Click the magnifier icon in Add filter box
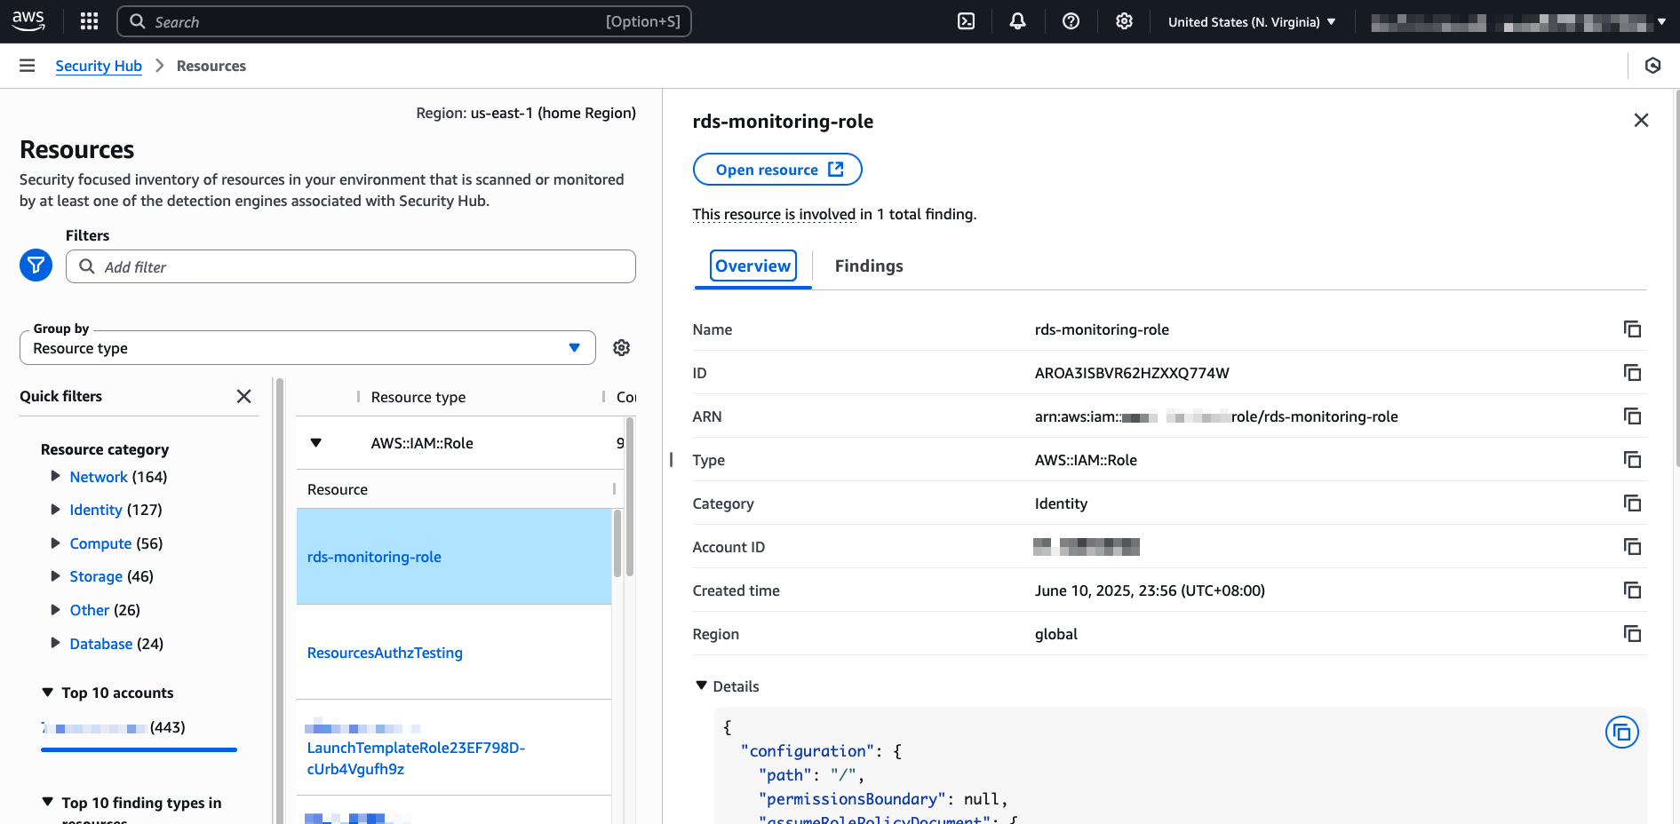 (87, 266)
